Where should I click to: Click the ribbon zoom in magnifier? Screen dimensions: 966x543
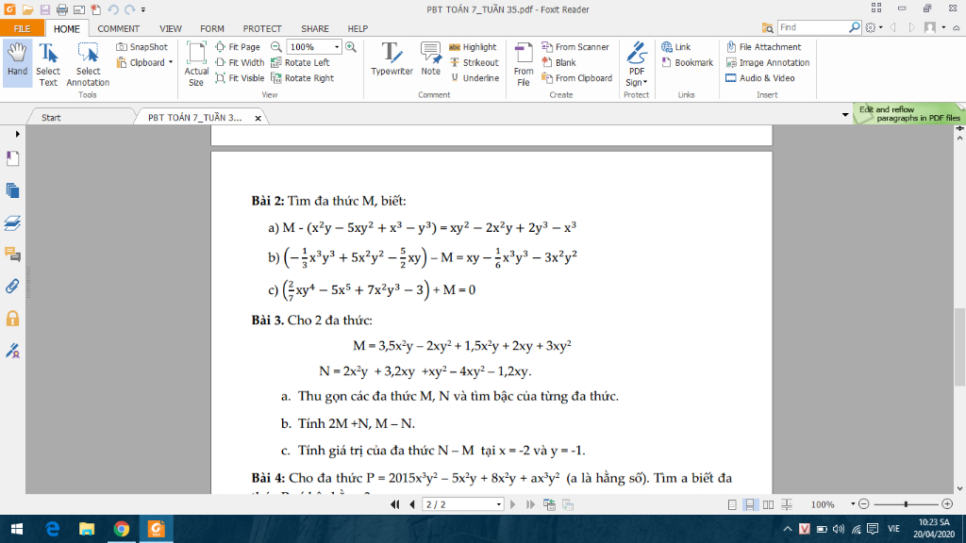(x=351, y=47)
